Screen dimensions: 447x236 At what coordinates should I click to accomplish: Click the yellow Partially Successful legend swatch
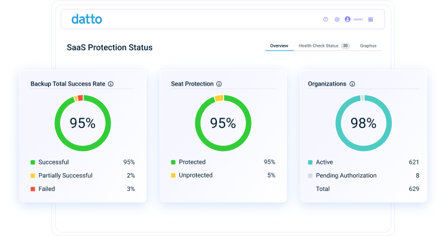click(x=33, y=176)
